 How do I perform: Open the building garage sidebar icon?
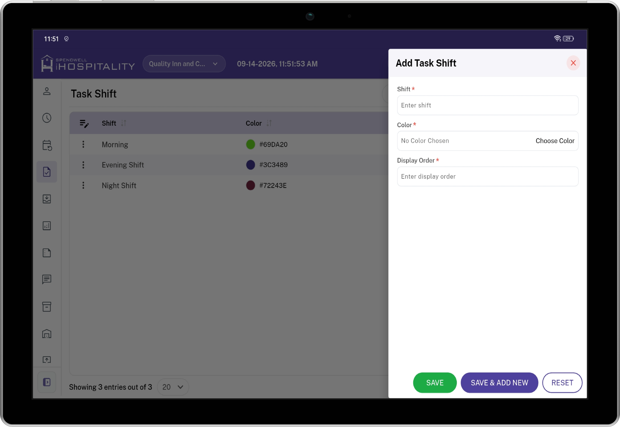[47, 333]
